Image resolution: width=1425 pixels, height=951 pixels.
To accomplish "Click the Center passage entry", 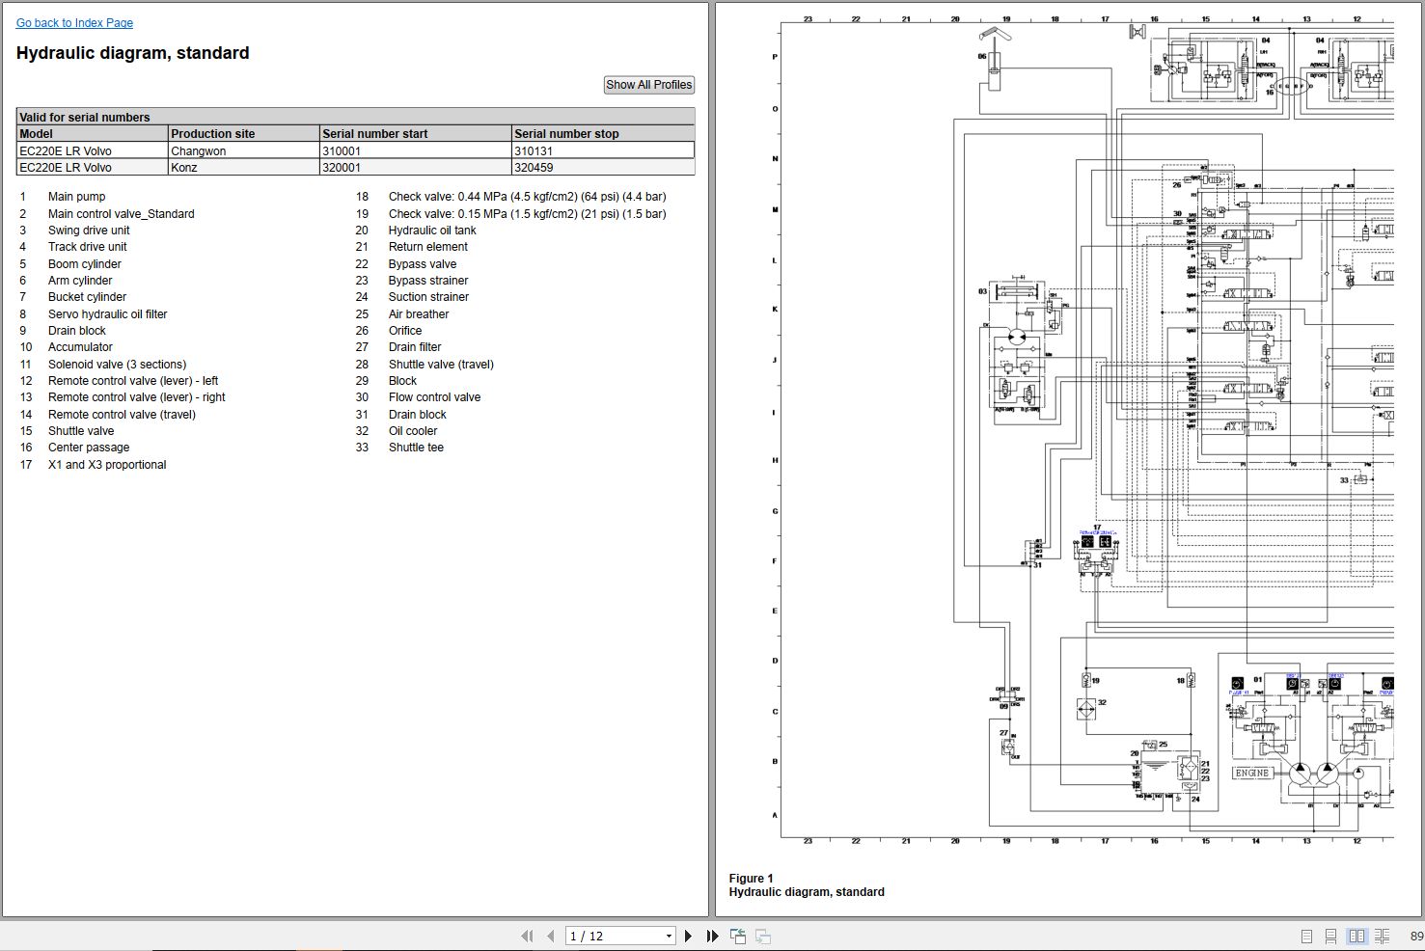I will pos(89,448).
